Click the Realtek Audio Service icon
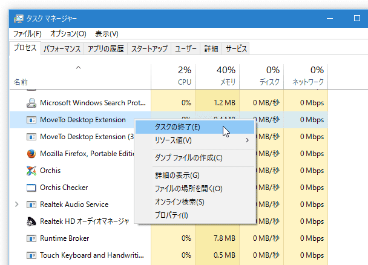This screenshot has width=368, height=265. 31,204
